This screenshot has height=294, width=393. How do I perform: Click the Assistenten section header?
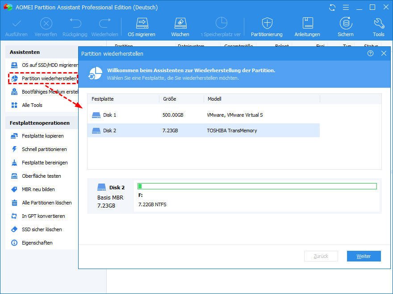25,52
